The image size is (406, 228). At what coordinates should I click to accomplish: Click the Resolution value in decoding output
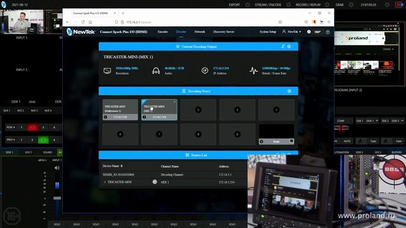(x=127, y=68)
